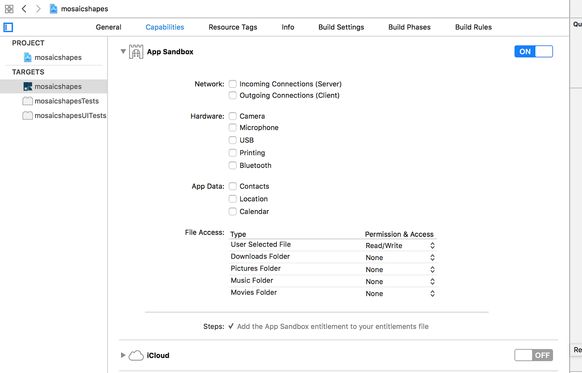Open the Build Phases tab
Viewport: 582px width, 373px height.
[409, 27]
